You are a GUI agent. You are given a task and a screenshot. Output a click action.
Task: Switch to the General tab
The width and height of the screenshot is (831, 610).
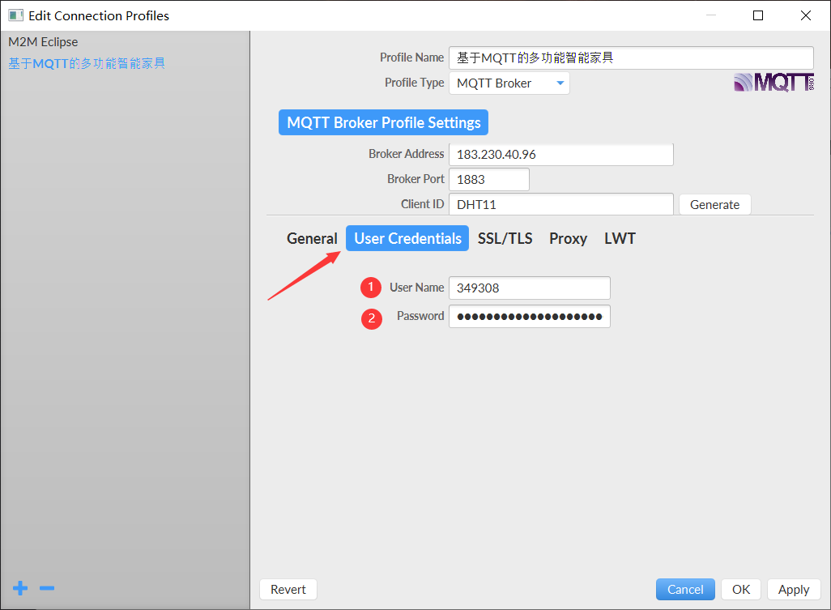tap(312, 238)
